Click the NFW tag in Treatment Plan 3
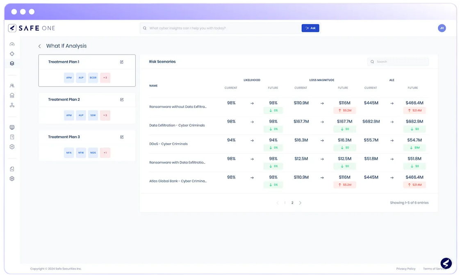 [81, 153]
